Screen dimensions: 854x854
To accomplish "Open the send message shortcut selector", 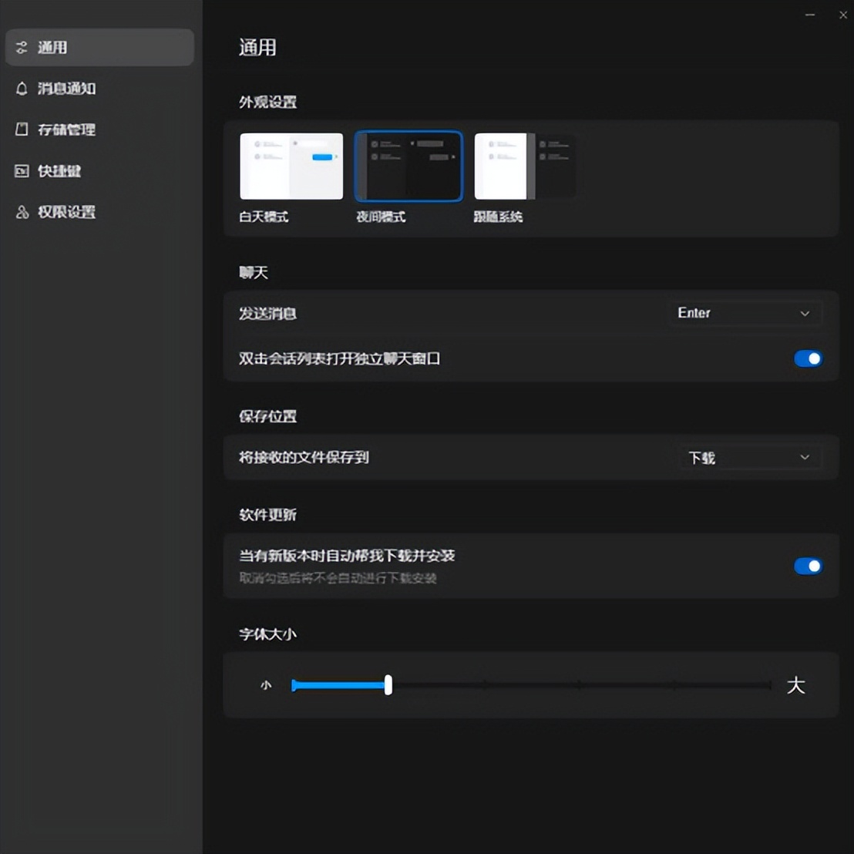I will click(744, 313).
